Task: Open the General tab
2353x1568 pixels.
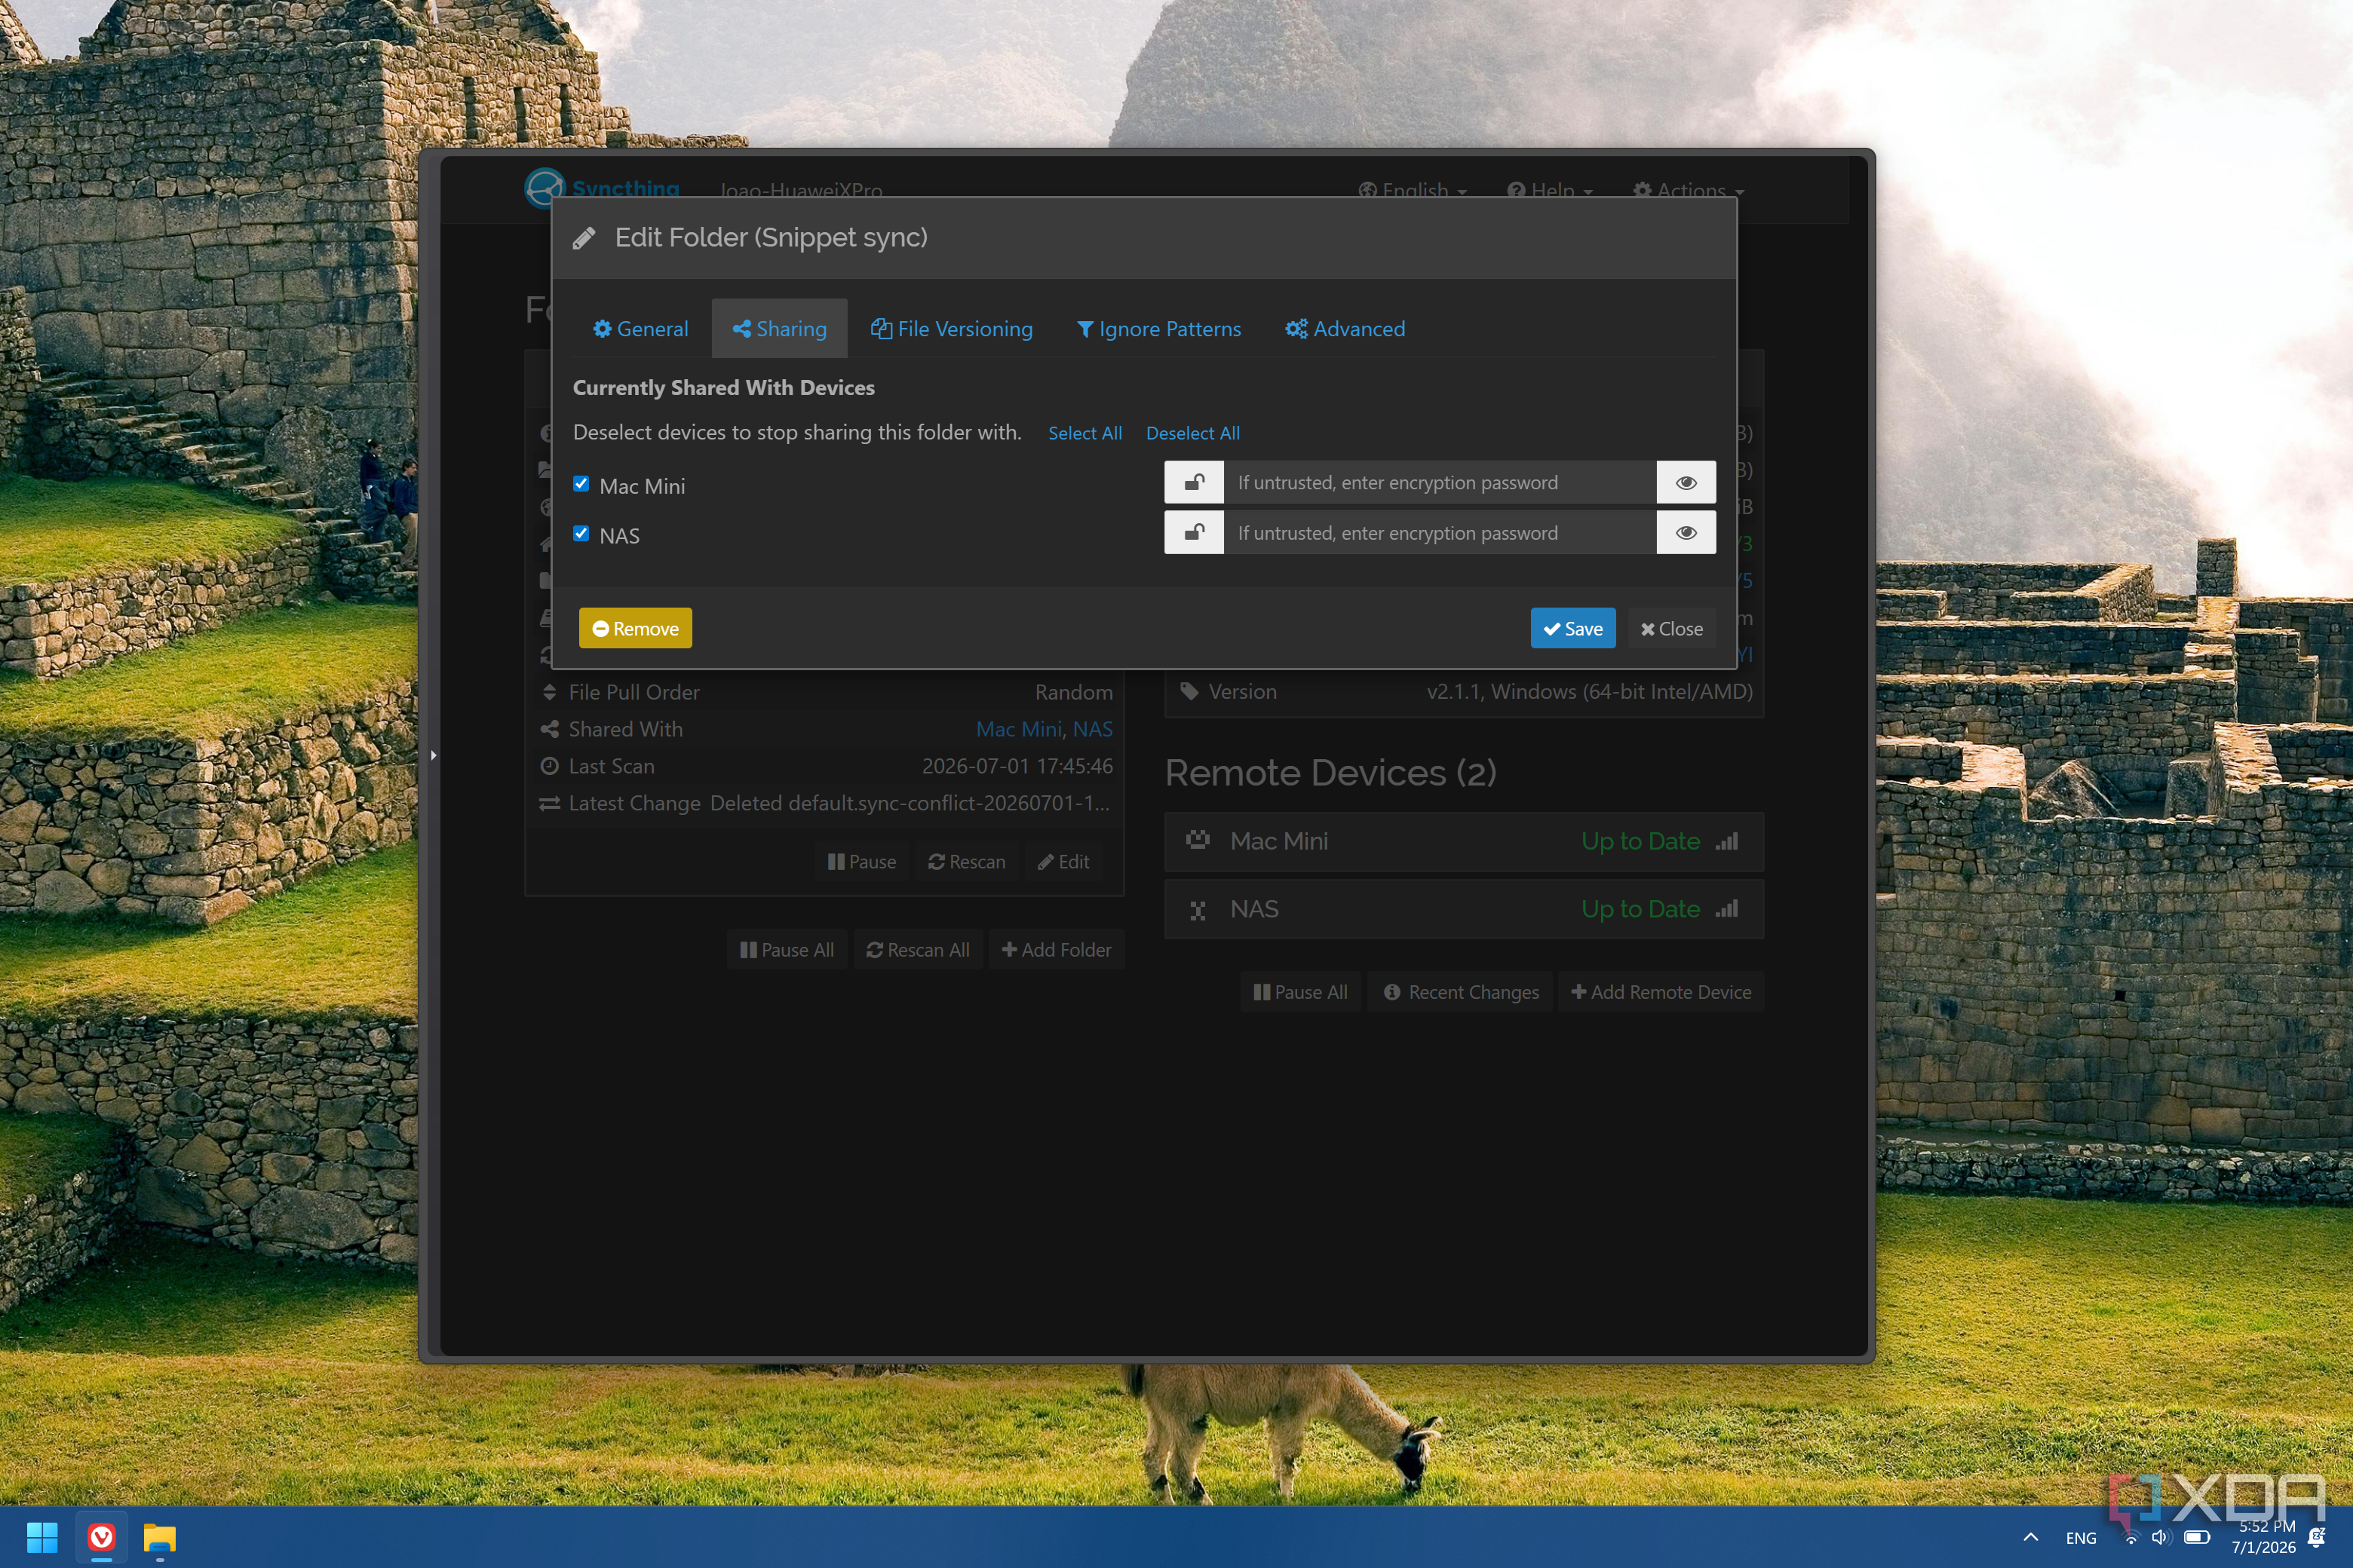Action: (640, 329)
